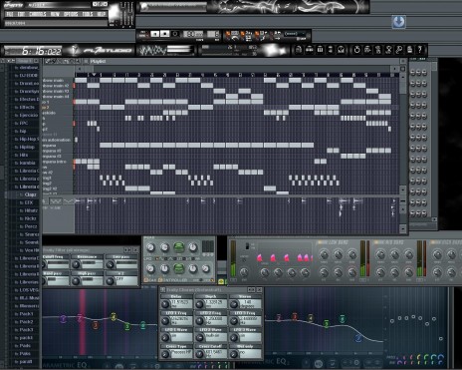Select band 3 orange node in left EQ
462x370 pixels.
96,325
